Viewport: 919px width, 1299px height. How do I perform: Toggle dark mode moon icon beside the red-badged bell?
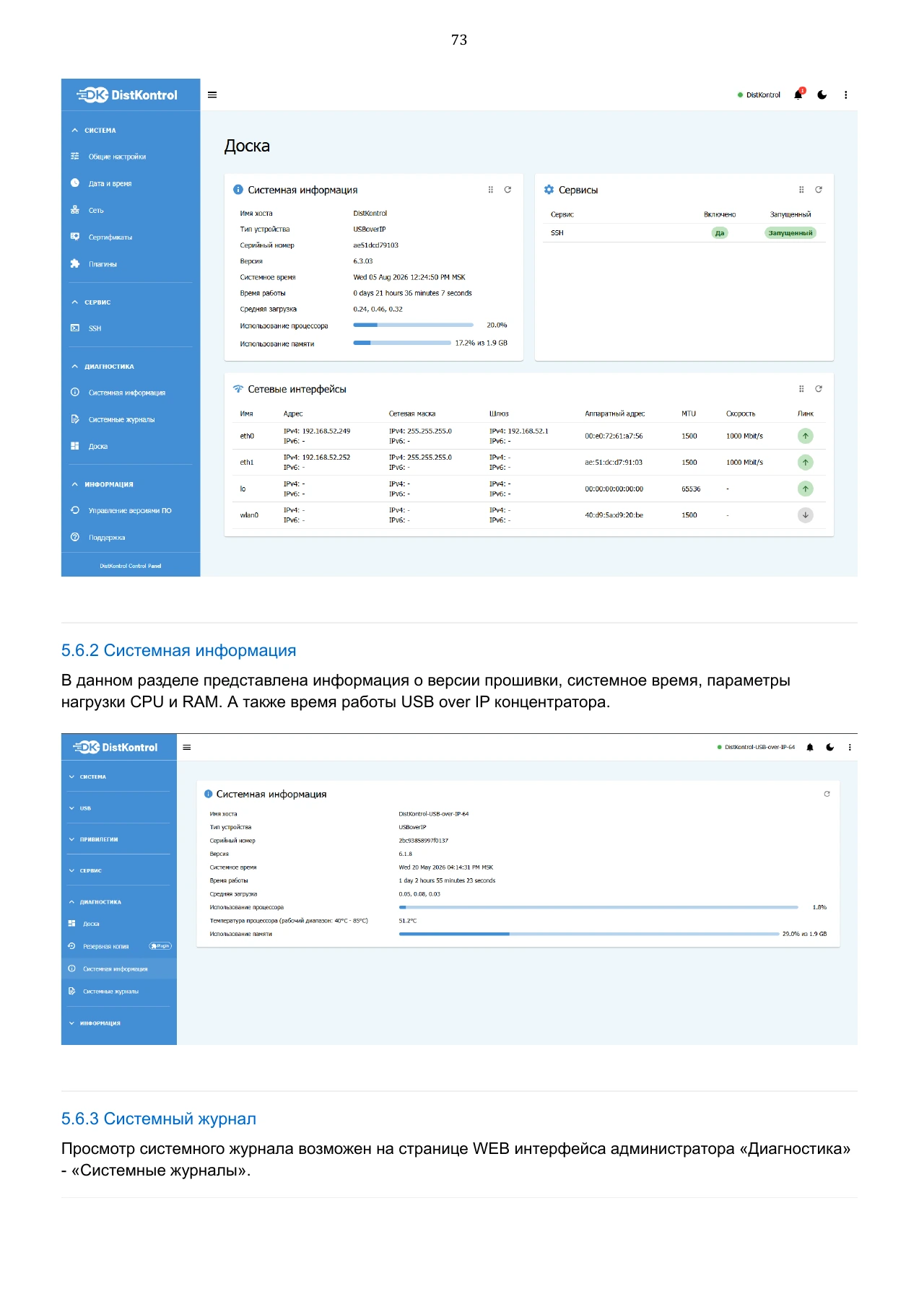822,95
